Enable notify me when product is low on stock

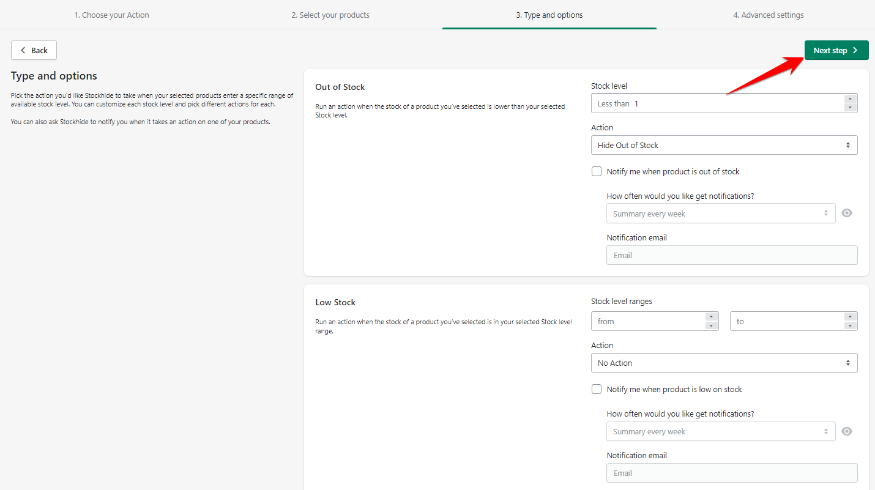point(597,390)
